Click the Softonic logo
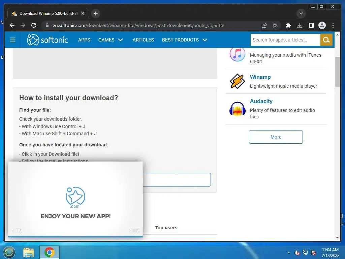The image size is (345, 259). [x=47, y=40]
